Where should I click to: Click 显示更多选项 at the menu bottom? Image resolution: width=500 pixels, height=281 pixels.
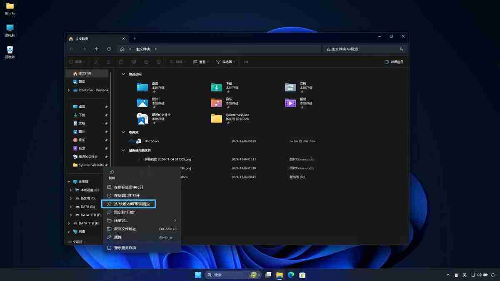[126, 248]
